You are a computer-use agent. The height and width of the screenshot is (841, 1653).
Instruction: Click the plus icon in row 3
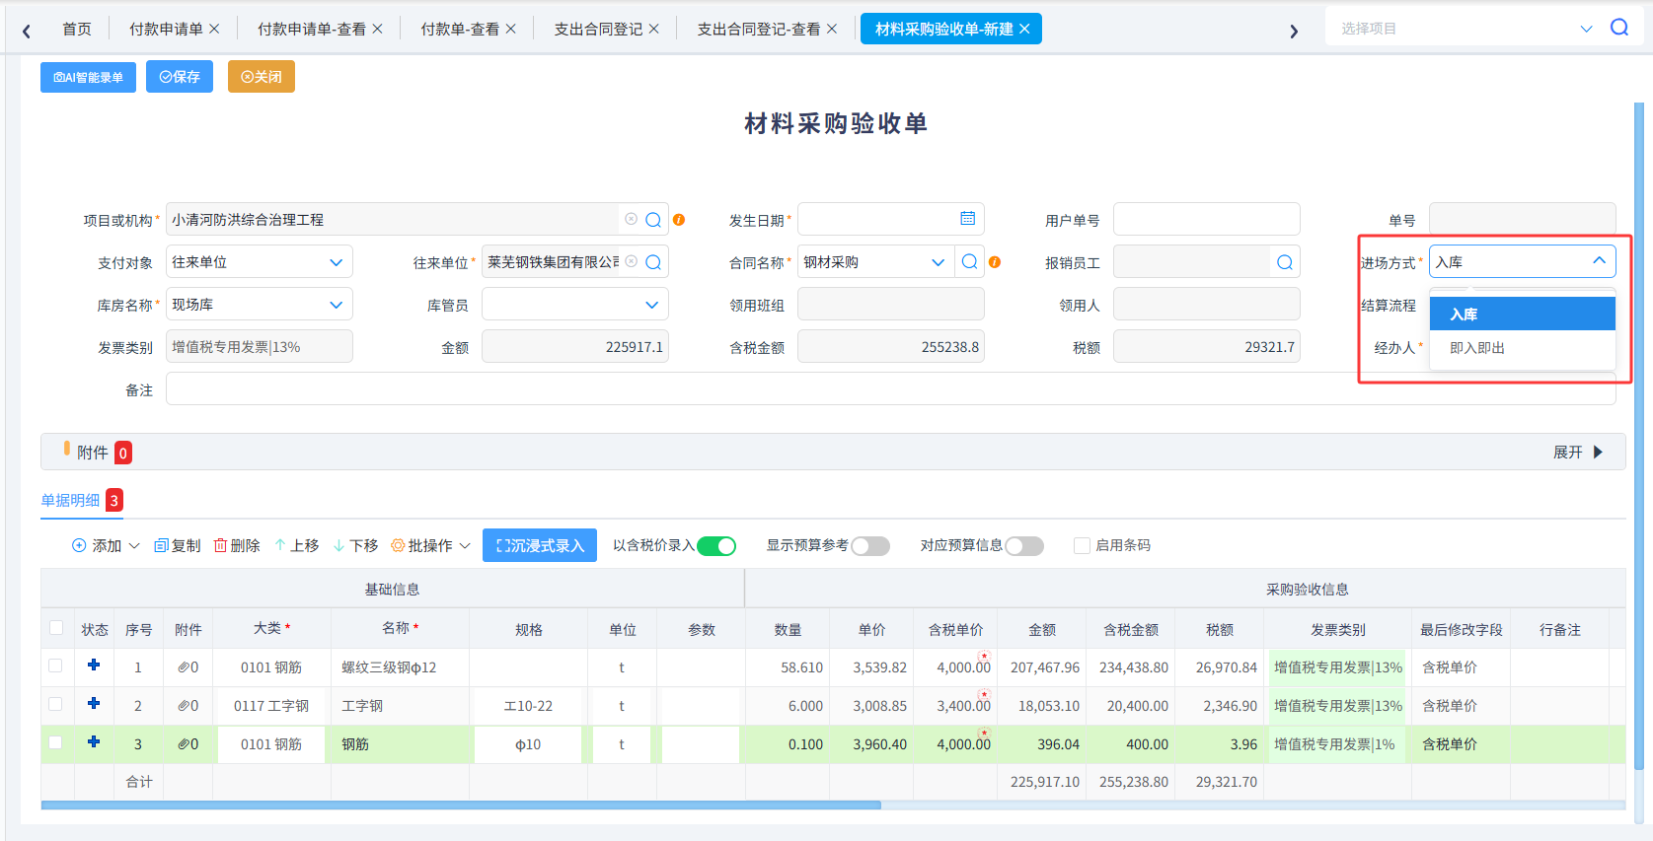(x=94, y=741)
